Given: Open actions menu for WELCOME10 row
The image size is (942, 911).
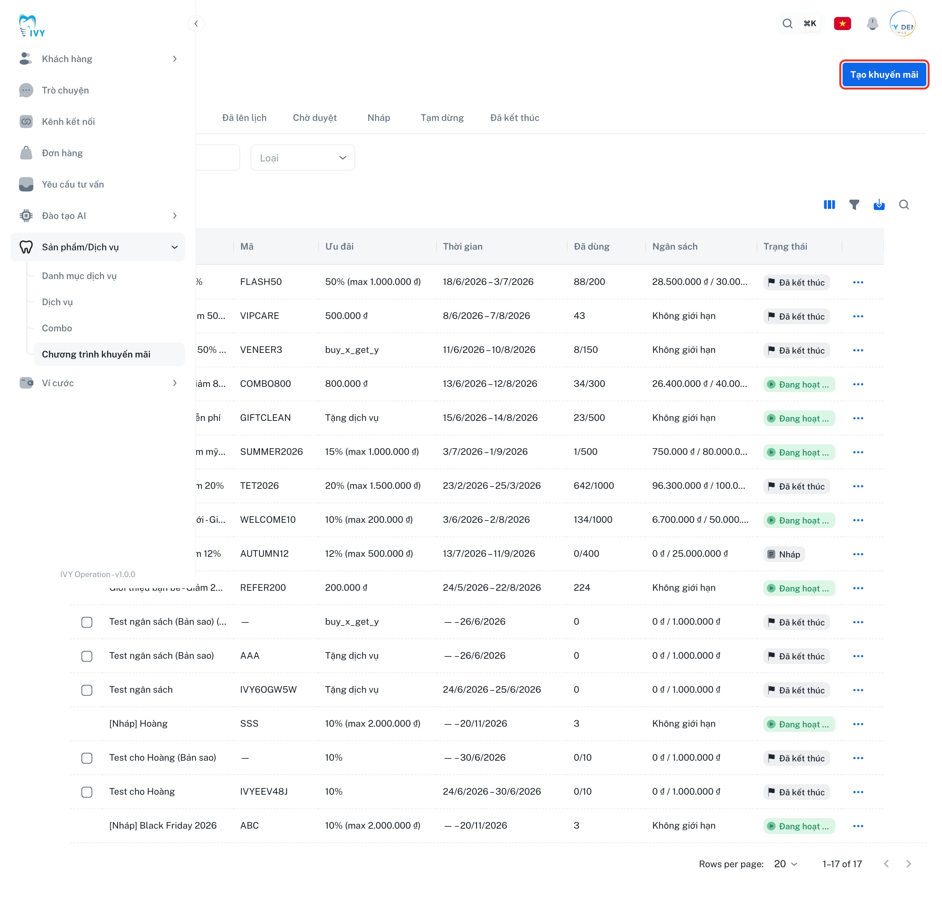Looking at the screenshot, I should pos(858,520).
